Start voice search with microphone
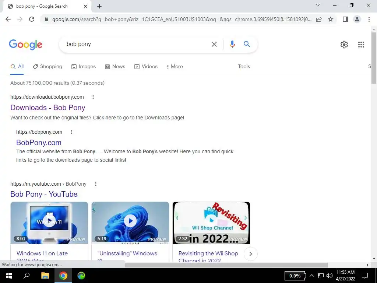This screenshot has width=377, height=283. [x=232, y=44]
